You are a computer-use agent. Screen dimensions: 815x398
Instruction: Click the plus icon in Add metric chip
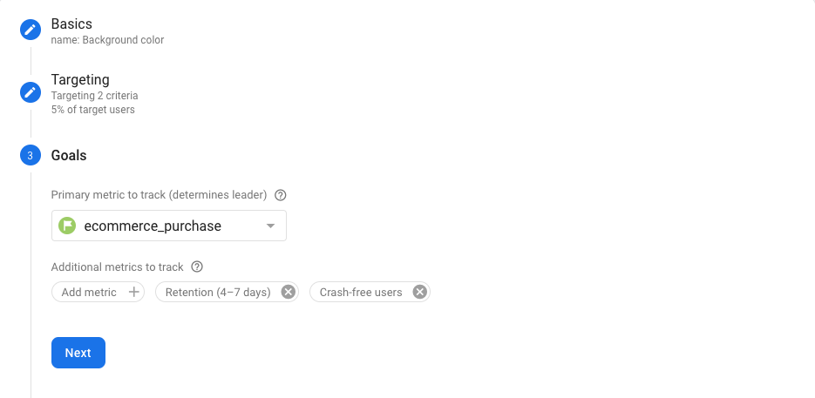tap(133, 293)
